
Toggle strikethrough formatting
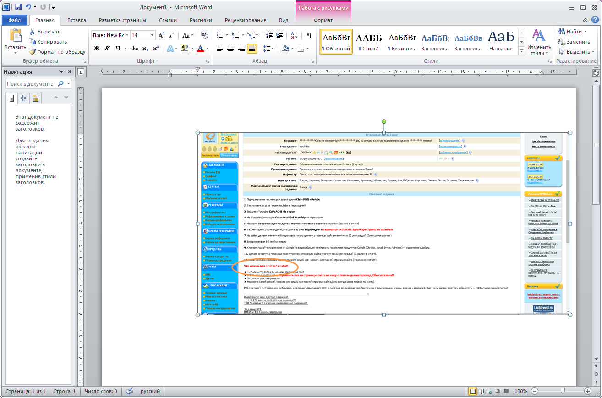point(134,49)
